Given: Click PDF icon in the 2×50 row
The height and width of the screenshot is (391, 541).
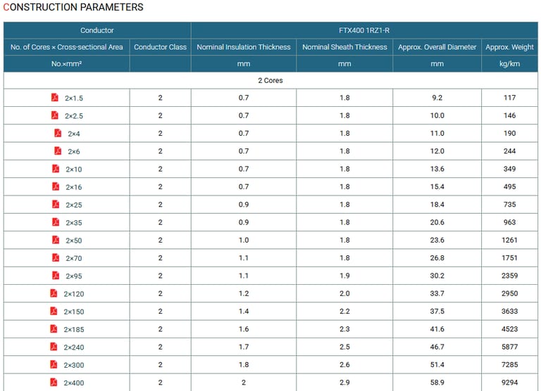Looking at the screenshot, I should [x=56, y=241].
